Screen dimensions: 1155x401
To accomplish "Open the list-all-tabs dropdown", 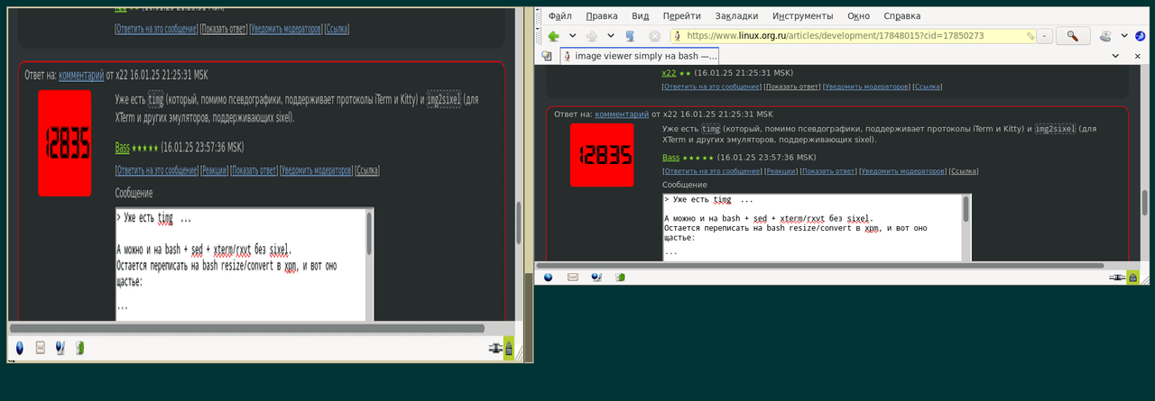I will coord(1114,56).
